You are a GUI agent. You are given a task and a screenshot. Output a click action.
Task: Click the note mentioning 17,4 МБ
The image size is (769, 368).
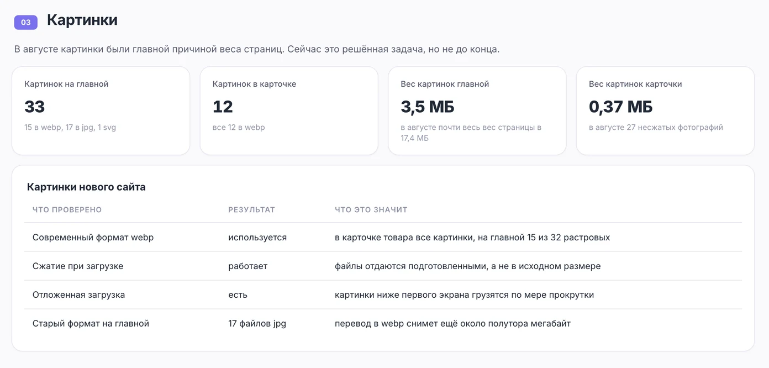pos(471,133)
